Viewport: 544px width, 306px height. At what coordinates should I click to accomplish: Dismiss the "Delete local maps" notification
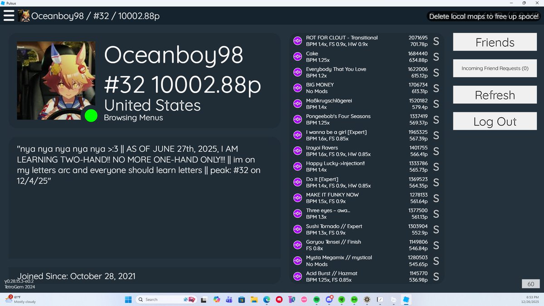pos(483,16)
